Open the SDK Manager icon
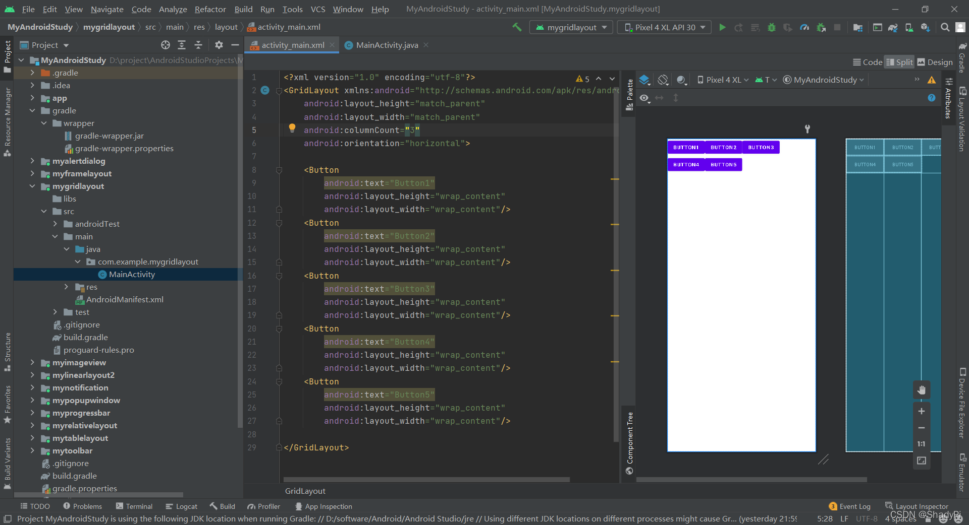The image size is (969, 525). (x=925, y=27)
